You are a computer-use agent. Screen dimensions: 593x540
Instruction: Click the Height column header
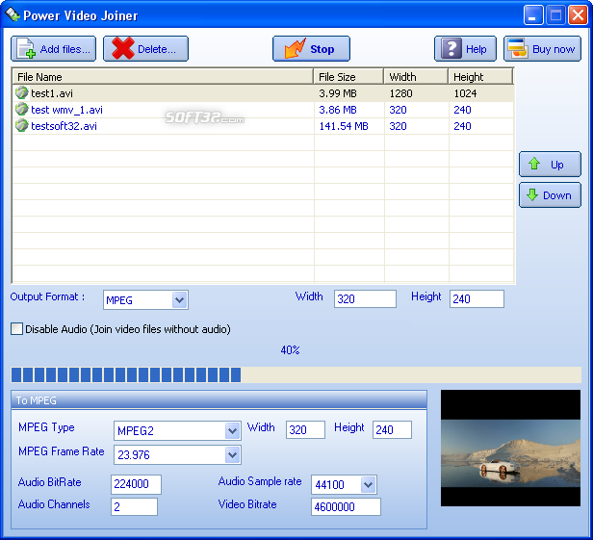point(480,77)
